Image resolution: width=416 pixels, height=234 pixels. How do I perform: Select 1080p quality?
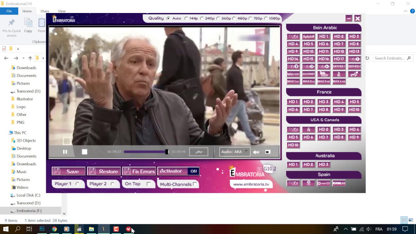pyautogui.click(x=266, y=19)
